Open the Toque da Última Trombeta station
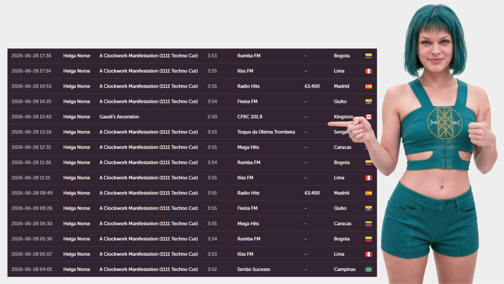 coord(266,132)
